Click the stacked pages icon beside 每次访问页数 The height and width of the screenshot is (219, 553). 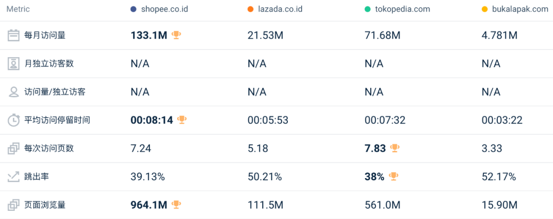click(13, 149)
